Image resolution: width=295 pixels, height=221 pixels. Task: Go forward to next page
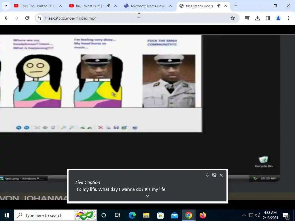17,18
